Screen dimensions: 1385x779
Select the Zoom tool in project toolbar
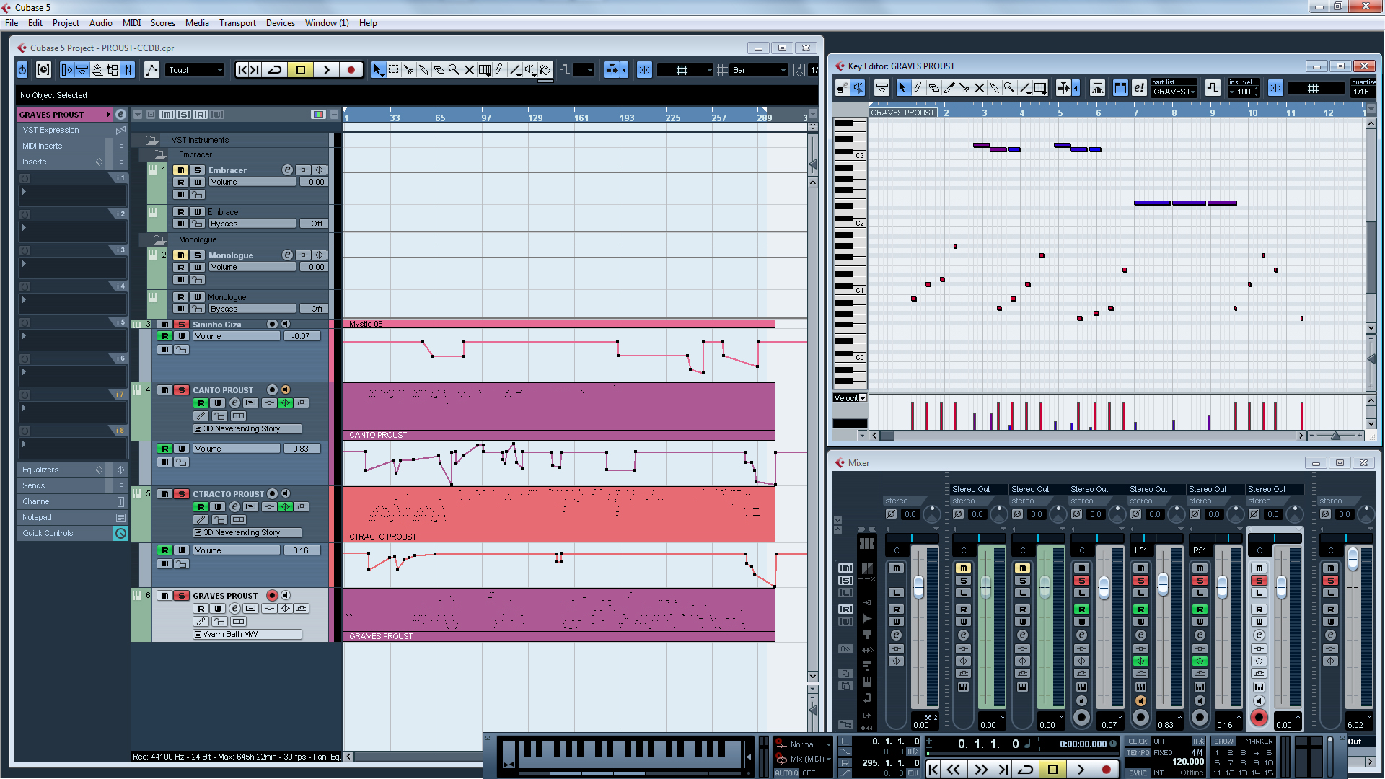click(x=454, y=70)
